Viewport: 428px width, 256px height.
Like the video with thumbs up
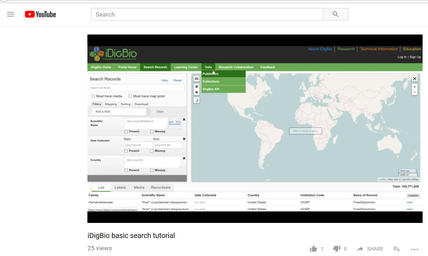point(313,249)
